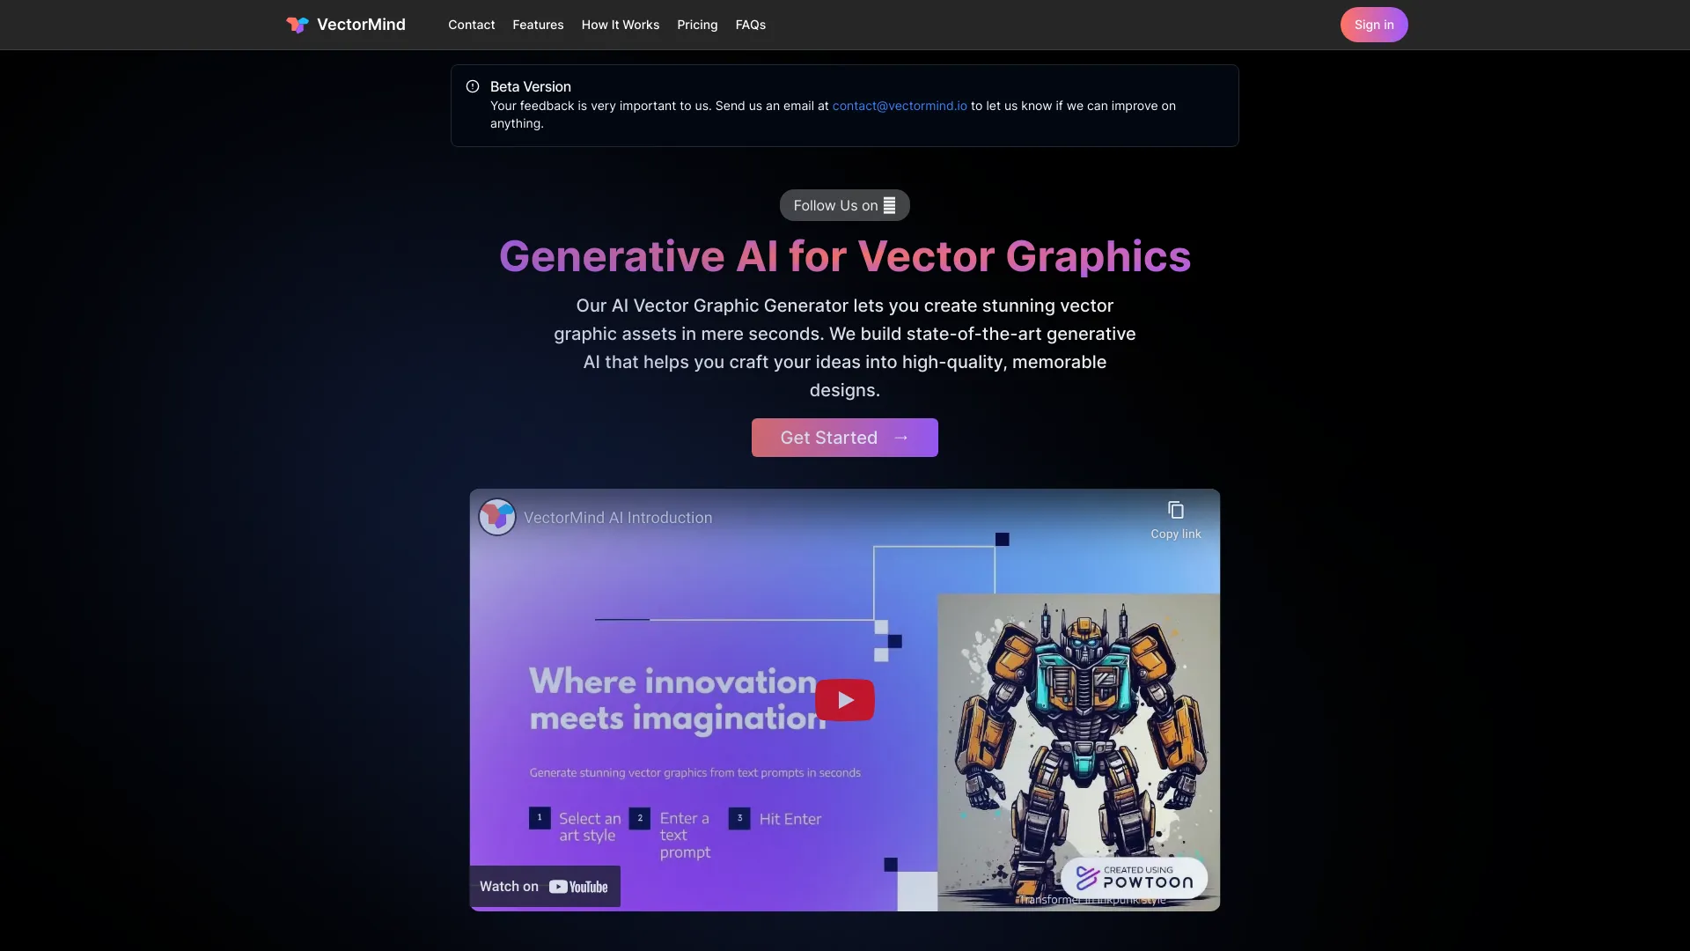Viewport: 1690px width, 951px height.
Task: Click the VectorMind logo icon
Action: [x=294, y=25]
